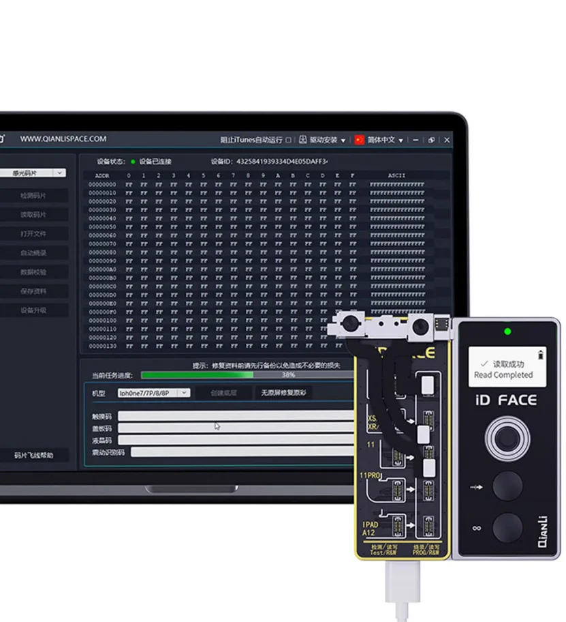Viewport: 566px width, 622px height.
Task: Click the large round button under iD FACE
Action: 507,439
